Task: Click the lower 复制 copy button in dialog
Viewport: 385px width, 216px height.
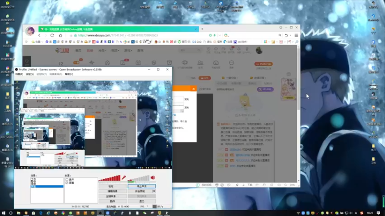Action: (187, 108)
